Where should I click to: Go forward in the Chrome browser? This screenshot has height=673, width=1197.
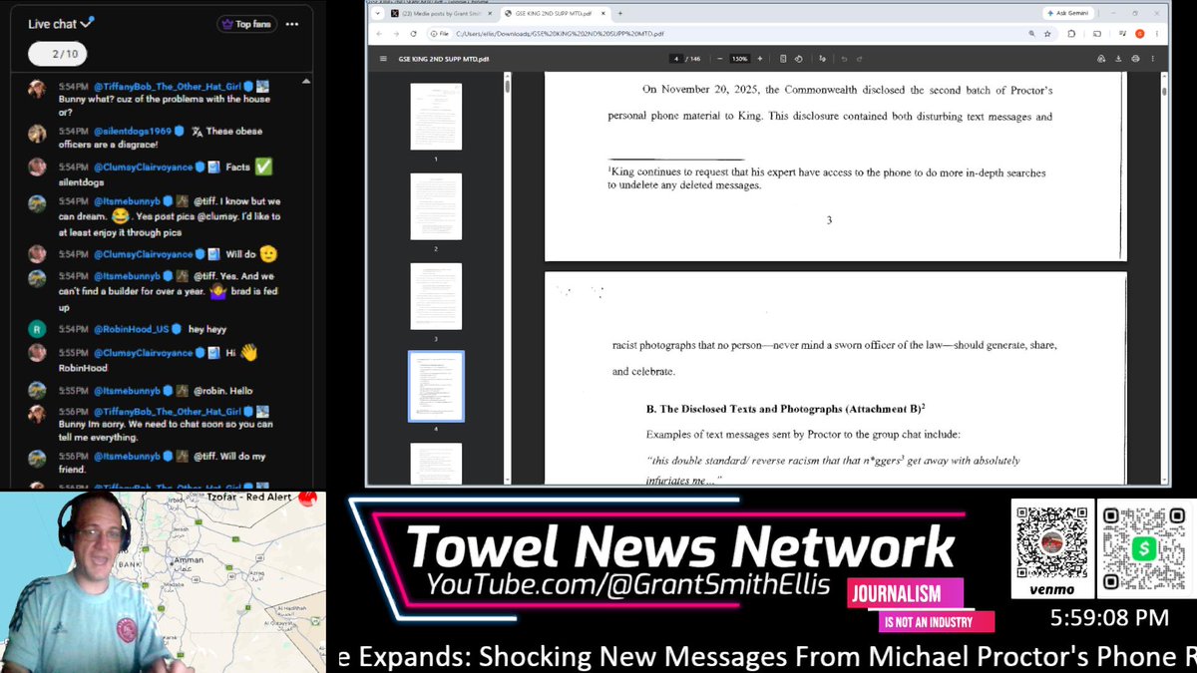tap(396, 34)
